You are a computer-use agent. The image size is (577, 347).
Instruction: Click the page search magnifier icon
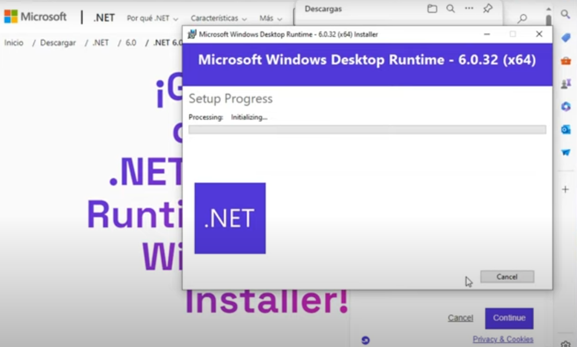point(522,18)
